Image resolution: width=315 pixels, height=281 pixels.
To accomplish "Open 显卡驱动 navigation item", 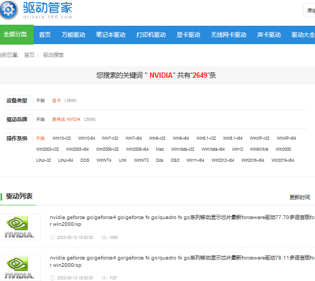I will pyautogui.click(x=188, y=35).
